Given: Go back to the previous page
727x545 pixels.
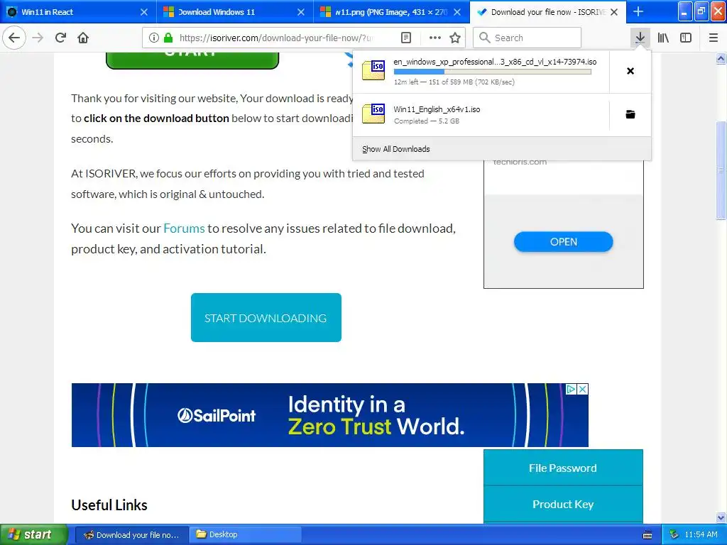Looking at the screenshot, I should tap(14, 38).
